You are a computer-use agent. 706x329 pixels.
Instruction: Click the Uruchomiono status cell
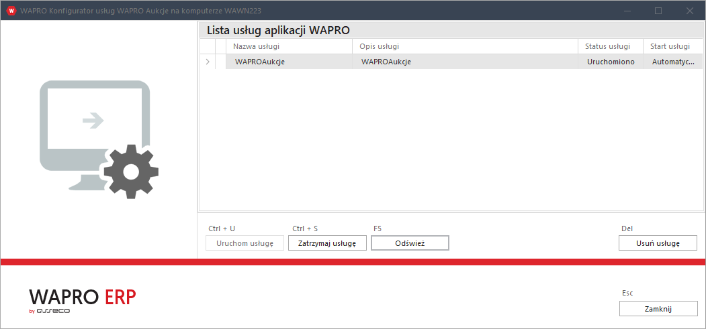611,62
